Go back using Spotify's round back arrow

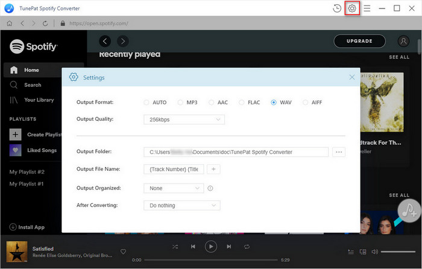click(105, 41)
